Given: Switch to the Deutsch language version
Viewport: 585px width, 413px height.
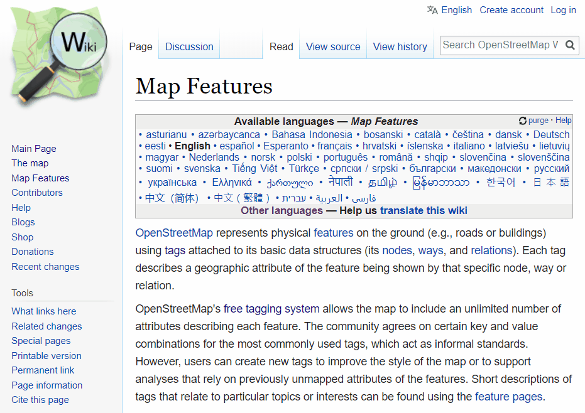Looking at the screenshot, I should [551, 134].
